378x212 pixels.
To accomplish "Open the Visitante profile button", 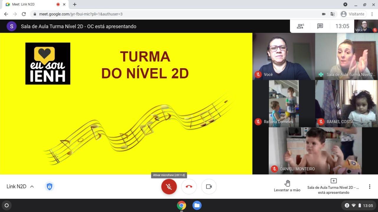I will click(x=353, y=14).
